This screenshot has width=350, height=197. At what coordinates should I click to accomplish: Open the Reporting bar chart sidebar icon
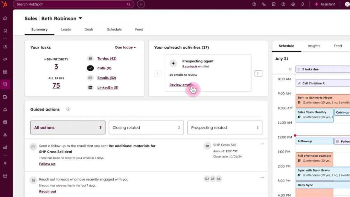point(5,147)
